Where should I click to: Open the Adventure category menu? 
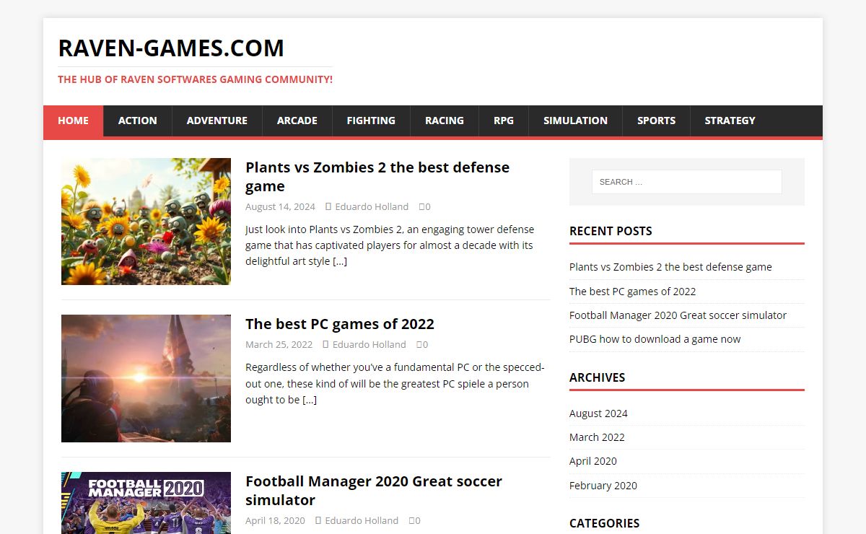point(217,121)
